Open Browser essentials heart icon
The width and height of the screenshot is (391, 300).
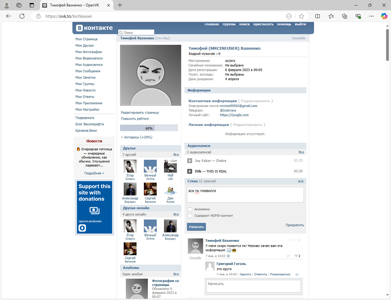click(358, 16)
